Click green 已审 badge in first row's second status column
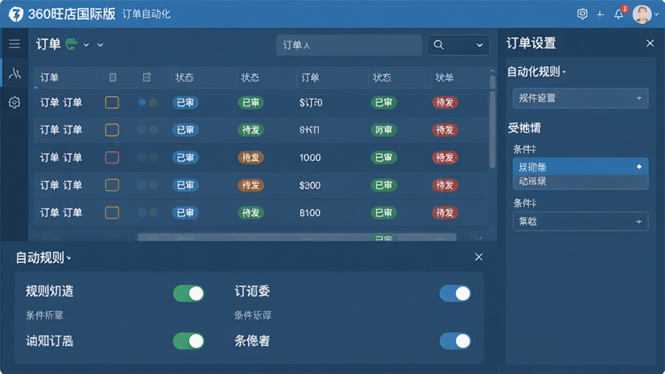Image resolution: width=665 pixels, height=374 pixels. (251, 102)
